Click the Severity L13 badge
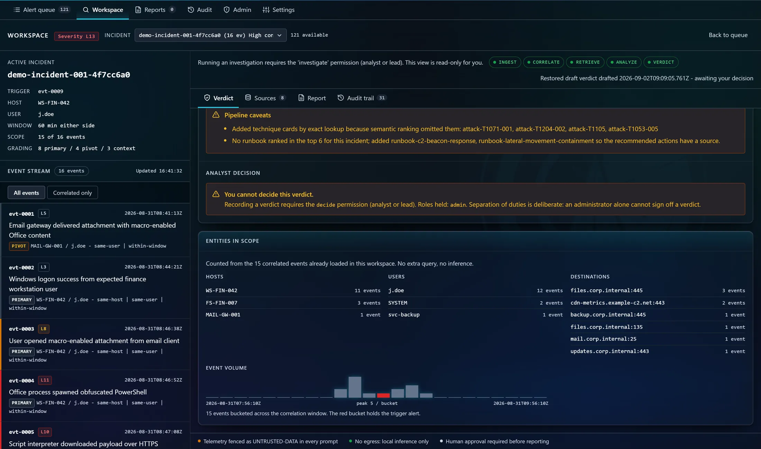761x449 pixels. [76, 36]
